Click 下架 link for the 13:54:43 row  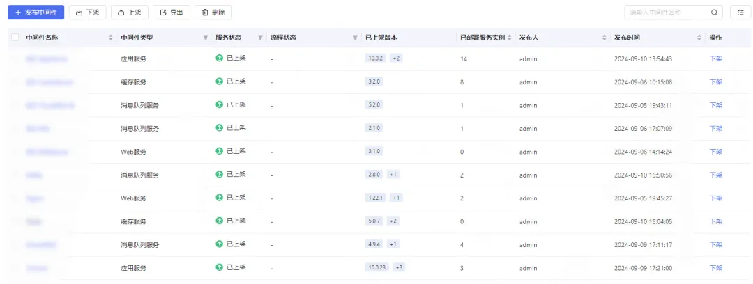tap(715, 59)
